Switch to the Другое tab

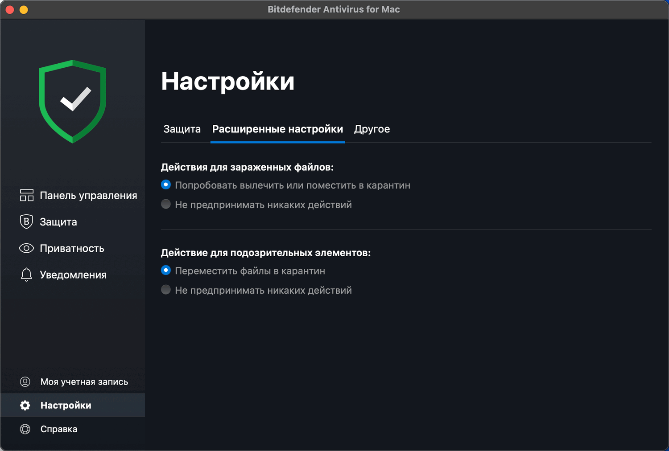tap(372, 129)
